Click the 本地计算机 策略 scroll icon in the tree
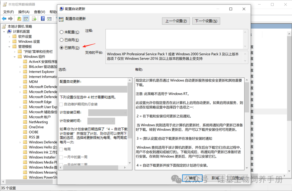Screen dimensions: 292x191 4,27
